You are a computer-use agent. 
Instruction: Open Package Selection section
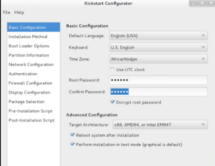click(x=33, y=102)
